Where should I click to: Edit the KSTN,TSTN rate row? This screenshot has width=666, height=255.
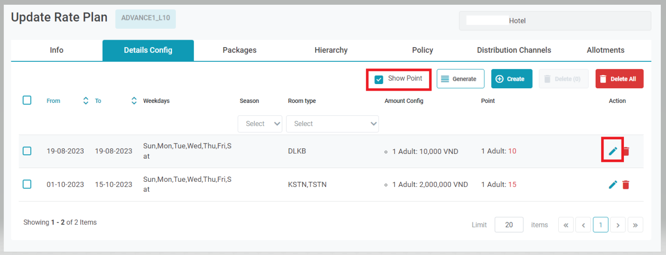(613, 185)
